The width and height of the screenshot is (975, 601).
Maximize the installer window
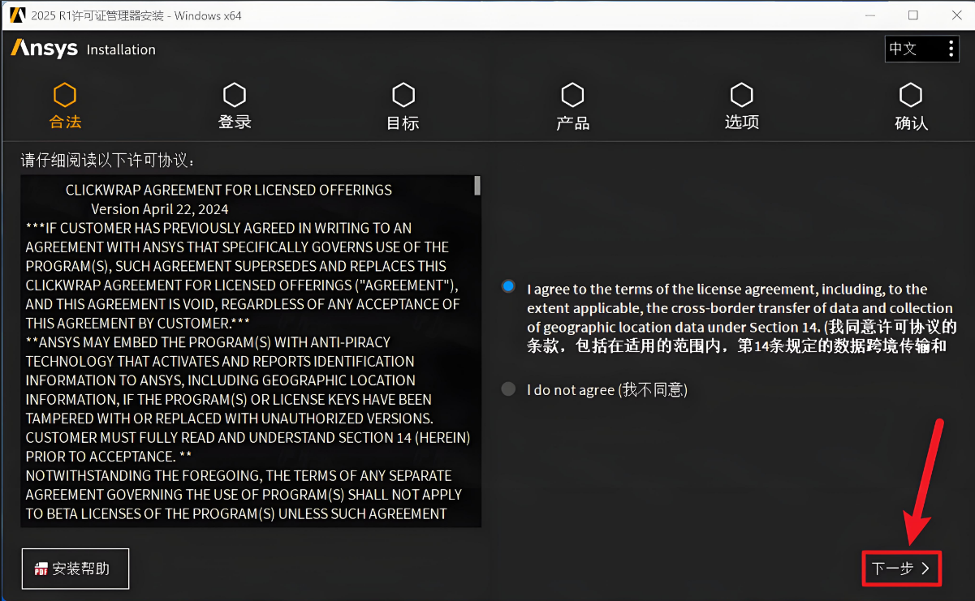[913, 15]
